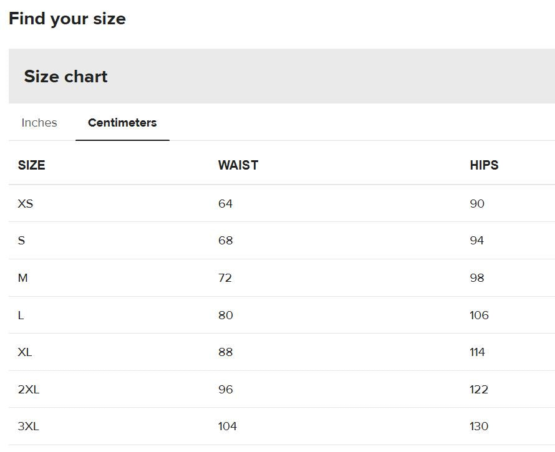Select the L size row label
The width and height of the screenshot is (555, 452).
click(21, 315)
